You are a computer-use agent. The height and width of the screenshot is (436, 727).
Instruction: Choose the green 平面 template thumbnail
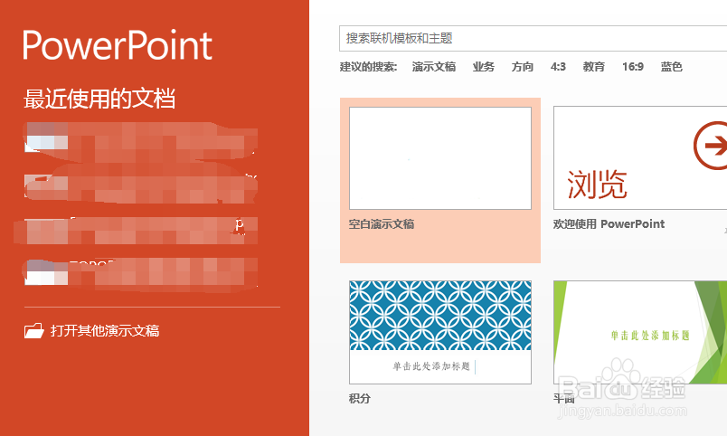pyautogui.click(x=640, y=332)
